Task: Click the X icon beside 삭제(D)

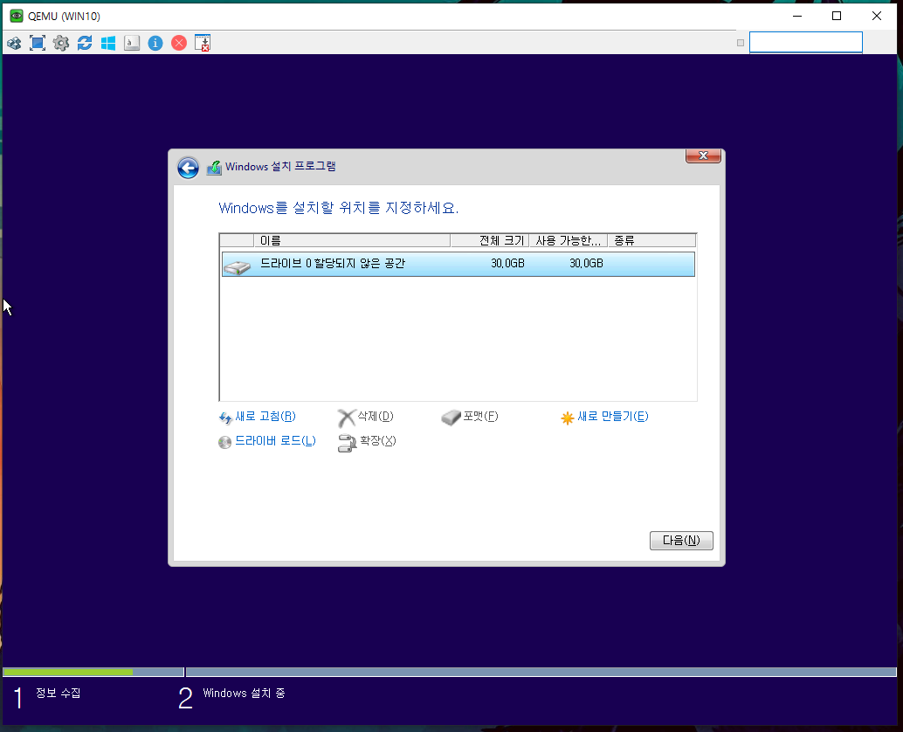Action: tap(346, 418)
